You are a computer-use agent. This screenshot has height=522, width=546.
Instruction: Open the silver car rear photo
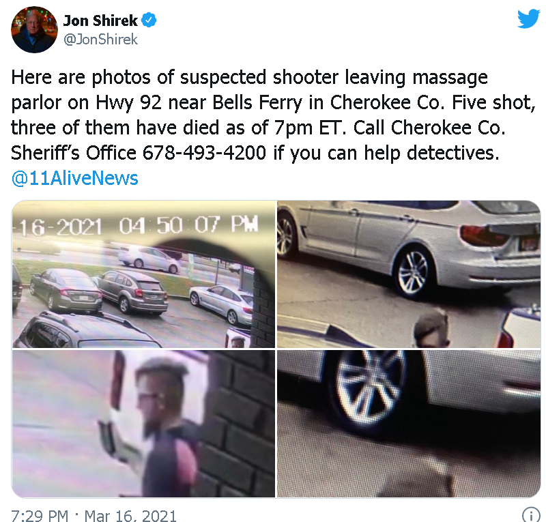(x=409, y=274)
